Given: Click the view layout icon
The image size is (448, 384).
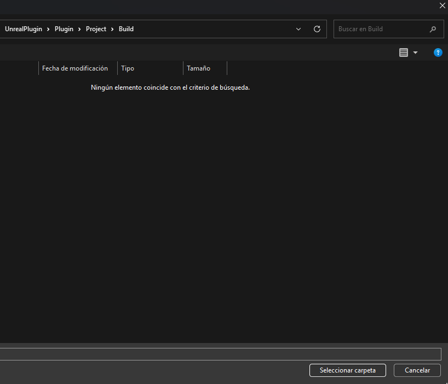Looking at the screenshot, I should (404, 53).
